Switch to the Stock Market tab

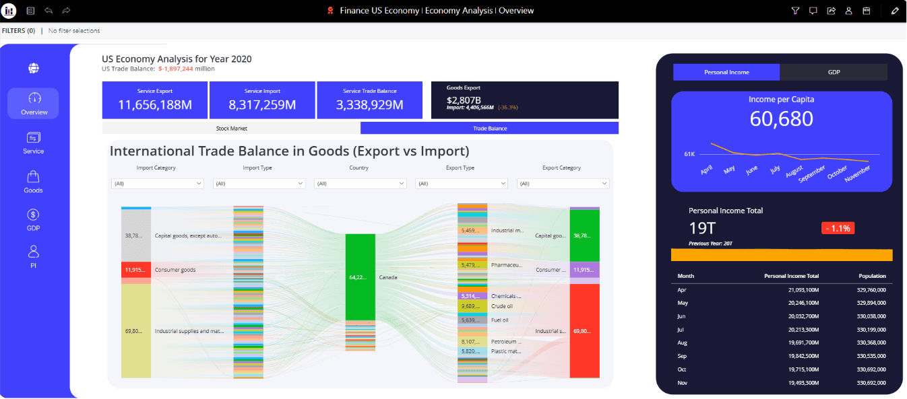click(231, 128)
